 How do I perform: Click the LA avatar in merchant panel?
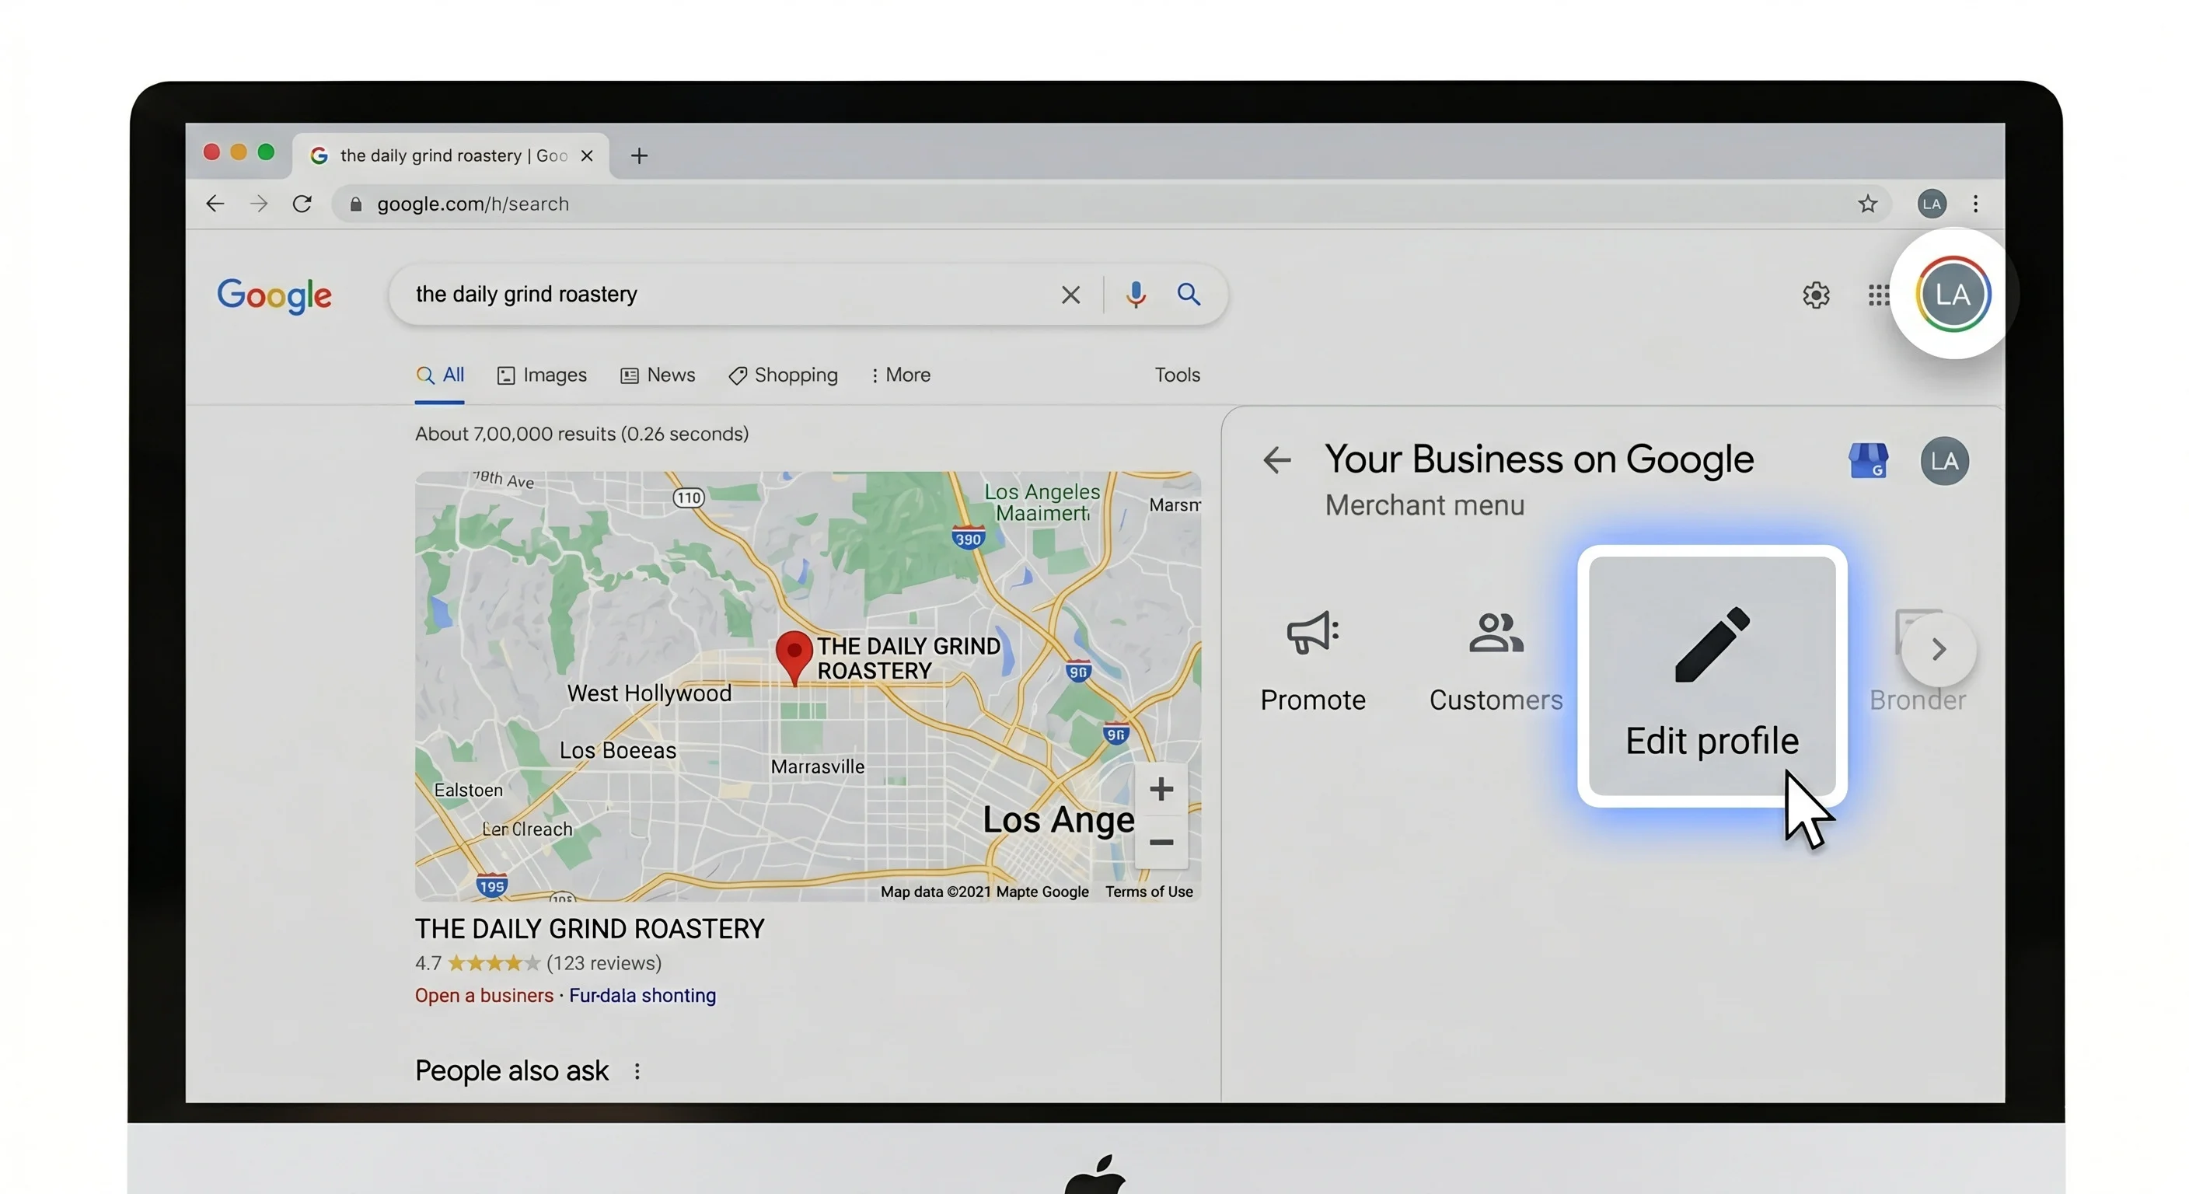(1944, 461)
